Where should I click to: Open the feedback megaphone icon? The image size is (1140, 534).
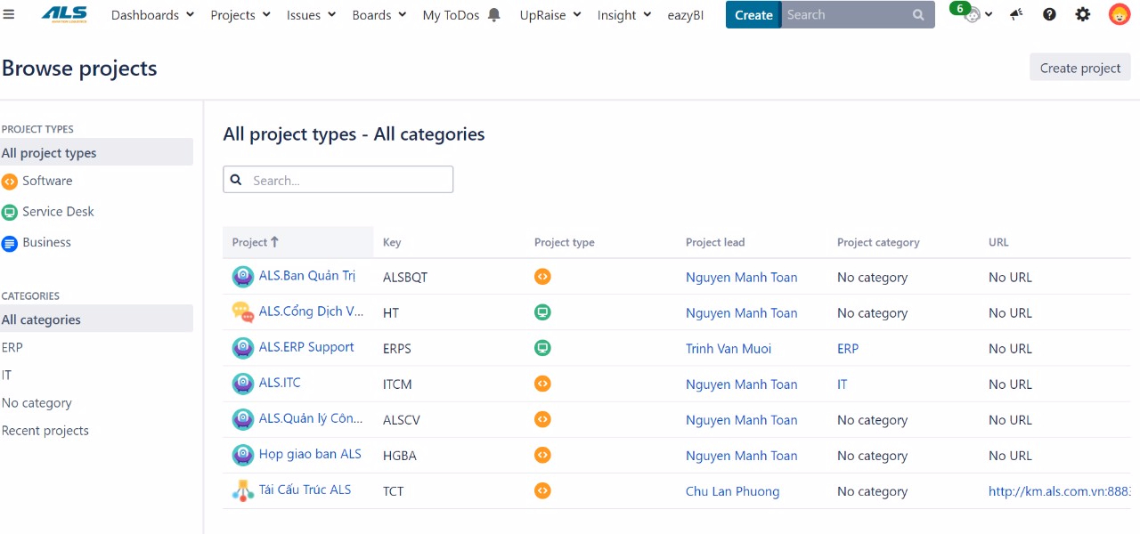[1016, 14]
